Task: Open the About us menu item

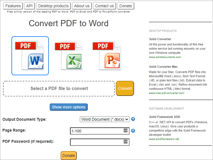Action: coord(82,6)
